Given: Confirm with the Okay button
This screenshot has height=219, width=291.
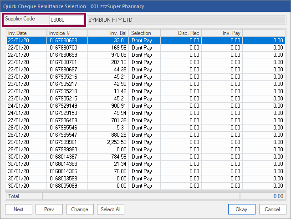Looking at the screenshot, I should tap(241, 209).
